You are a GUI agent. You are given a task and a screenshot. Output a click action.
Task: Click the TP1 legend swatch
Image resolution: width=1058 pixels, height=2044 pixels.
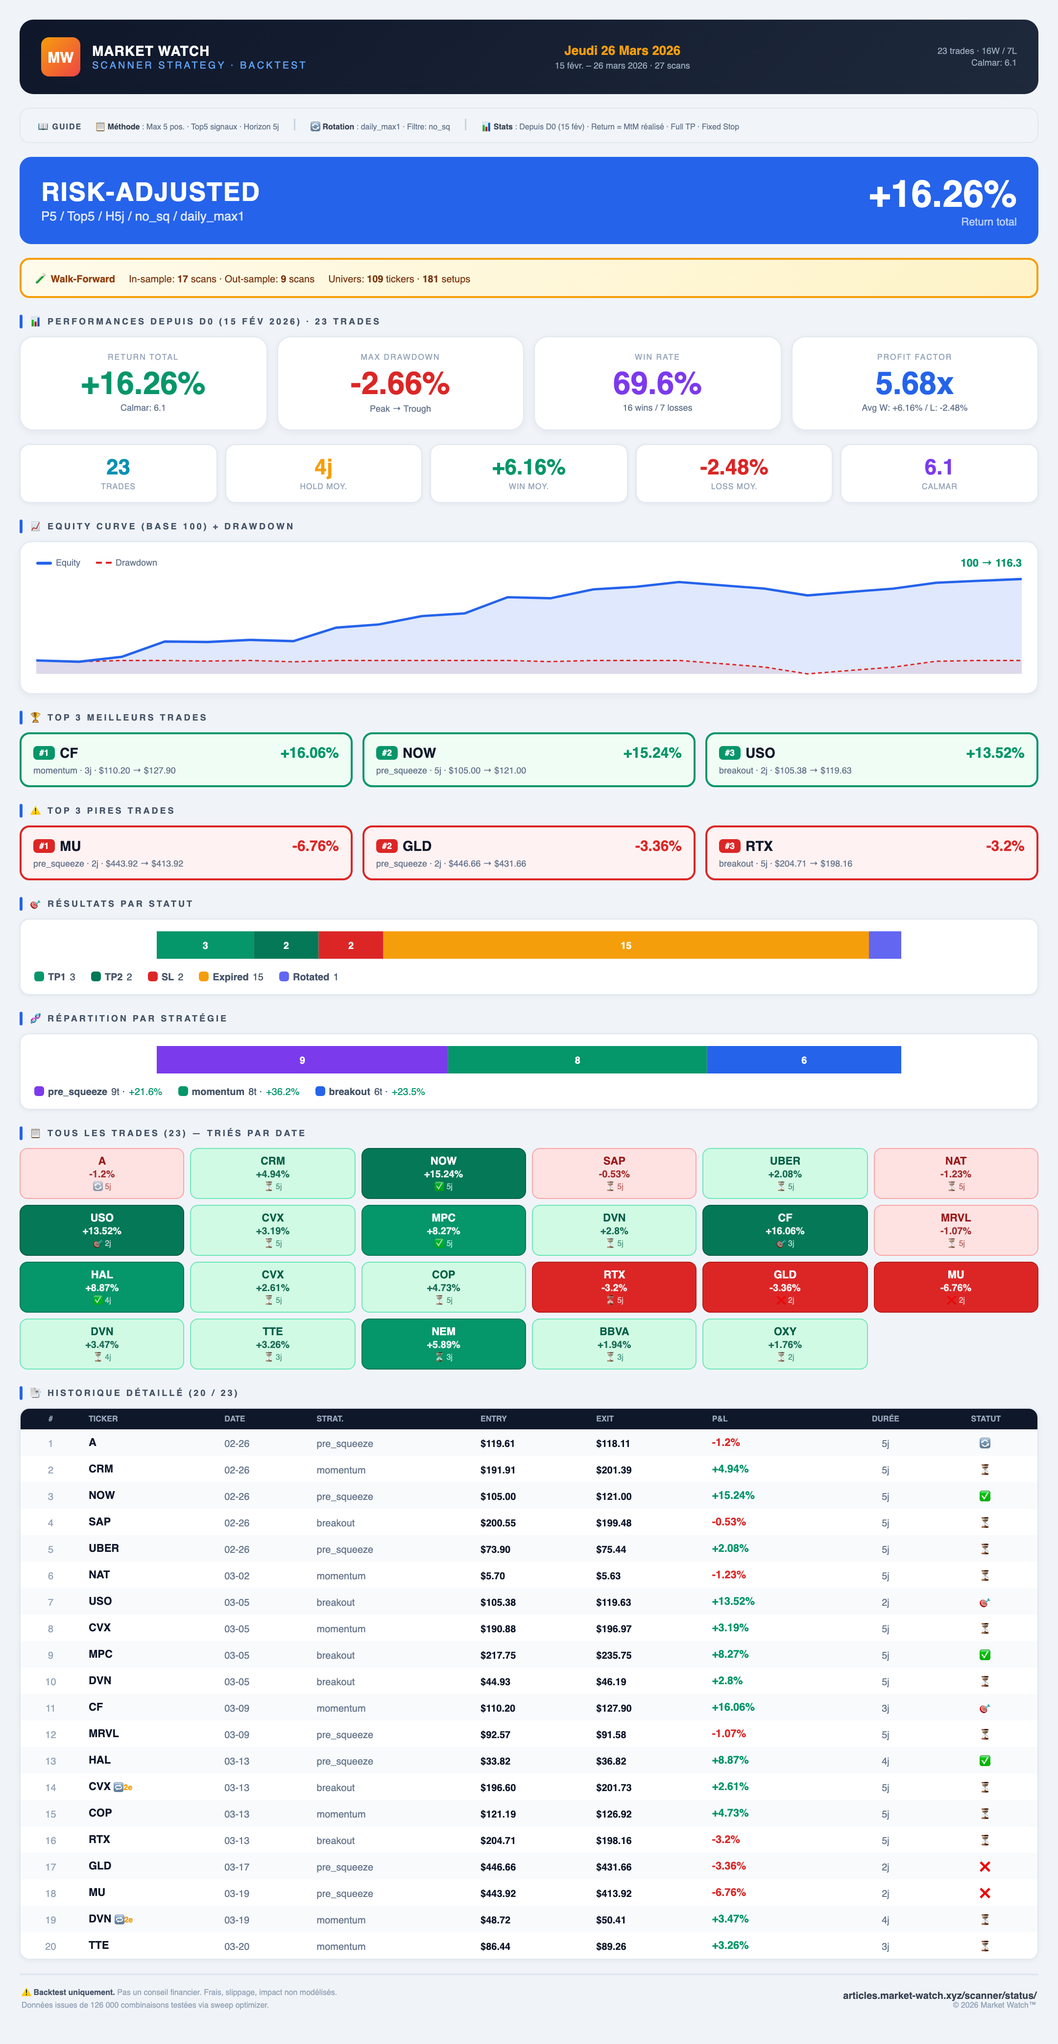pos(39,977)
